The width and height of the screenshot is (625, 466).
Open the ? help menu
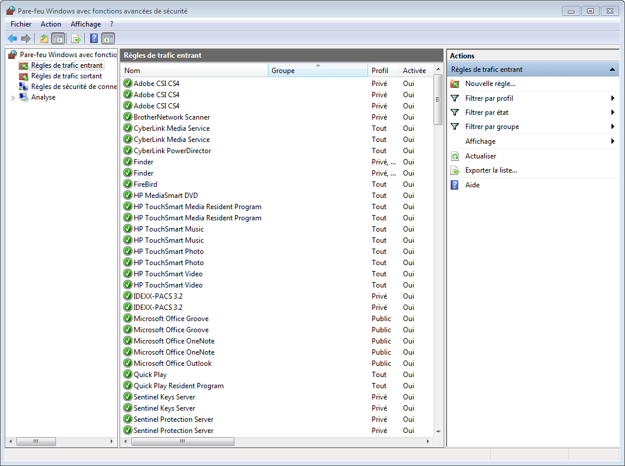tap(111, 24)
